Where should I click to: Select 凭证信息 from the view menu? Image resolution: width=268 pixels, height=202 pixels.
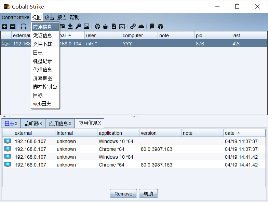[43, 35]
